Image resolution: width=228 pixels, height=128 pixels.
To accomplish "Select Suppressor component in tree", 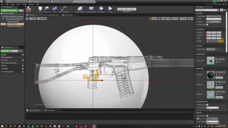I will (14, 26).
